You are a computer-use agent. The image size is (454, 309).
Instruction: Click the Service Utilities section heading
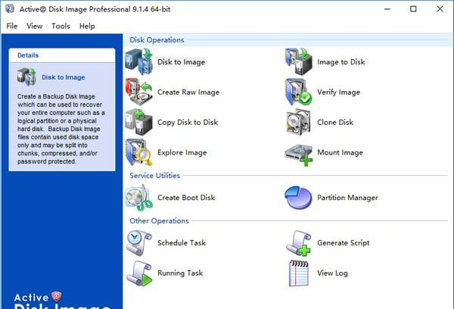pyautogui.click(x=154, y=176)
